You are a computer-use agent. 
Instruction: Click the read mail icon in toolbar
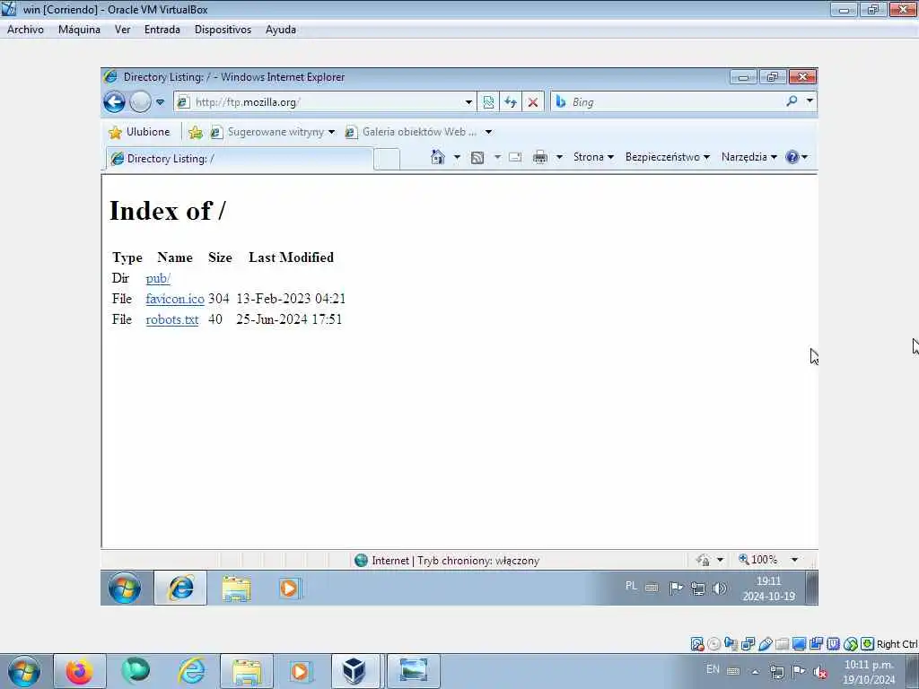click(514, 157)
